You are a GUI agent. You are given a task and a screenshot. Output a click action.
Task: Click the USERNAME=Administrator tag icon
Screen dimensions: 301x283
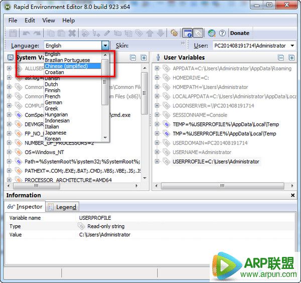click(x=166, y=152)
